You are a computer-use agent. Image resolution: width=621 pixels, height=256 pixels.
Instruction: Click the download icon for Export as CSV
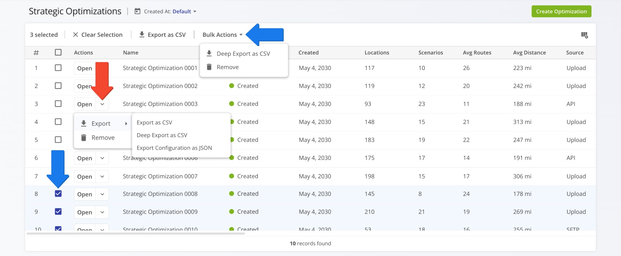coord(142,34)
